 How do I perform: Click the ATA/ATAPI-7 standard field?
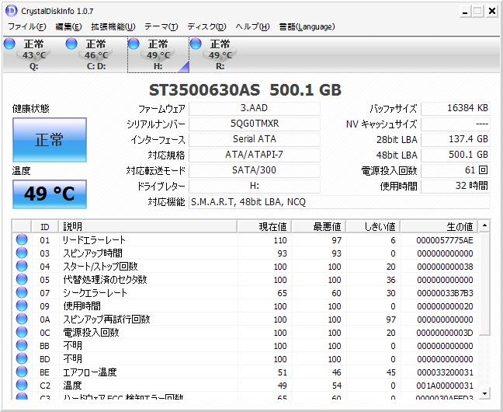tap(255, 155)
